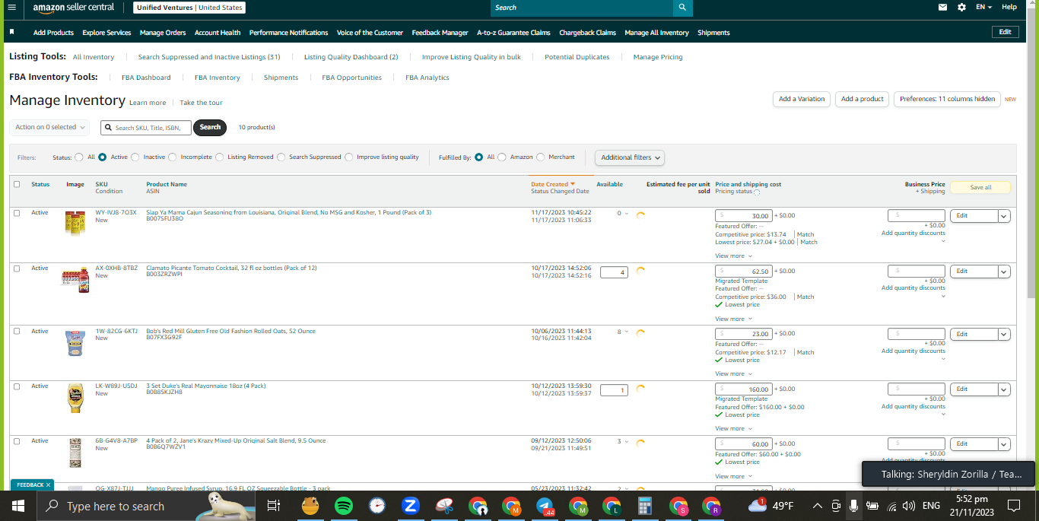Screen dimensions: 1039x521
Task: Select the Search Suppressed status filter
Action: 281,157
